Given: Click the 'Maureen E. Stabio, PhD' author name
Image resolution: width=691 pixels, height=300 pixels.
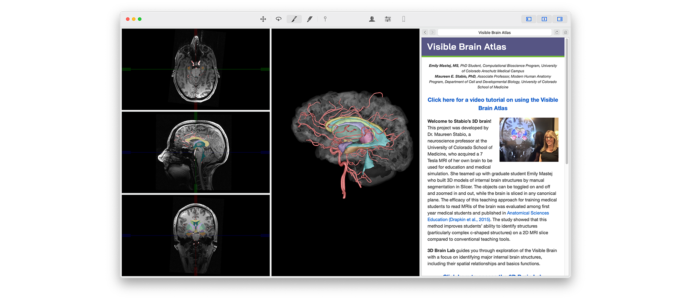Looking at the screenshot, I should (x=455, y=76).
